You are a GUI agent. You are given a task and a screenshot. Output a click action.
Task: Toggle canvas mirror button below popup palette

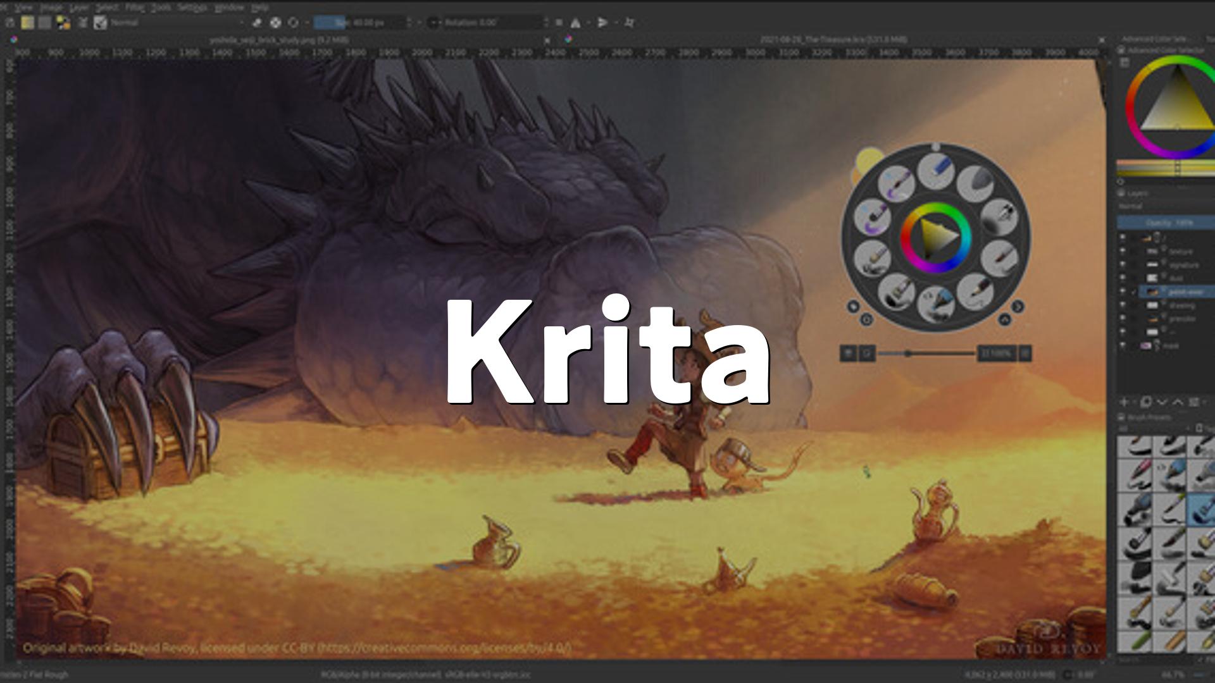tap(849, 353)
